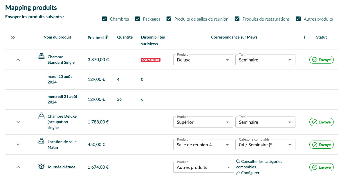Disable Produits de restaurations checkbox
The width and height of the screenshot is (341, 182).
point(237,19)
